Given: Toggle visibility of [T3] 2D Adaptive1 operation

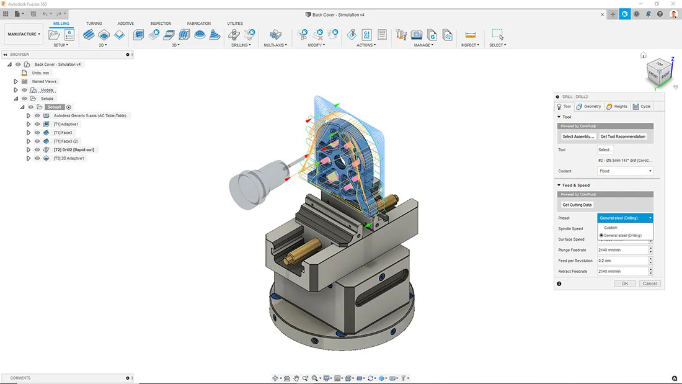Looking at the screenshot, I should 37,158.
